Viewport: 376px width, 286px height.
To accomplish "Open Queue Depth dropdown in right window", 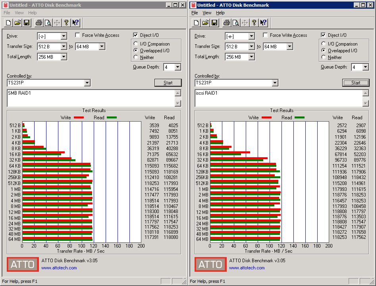I will click(x=365, y=67).
